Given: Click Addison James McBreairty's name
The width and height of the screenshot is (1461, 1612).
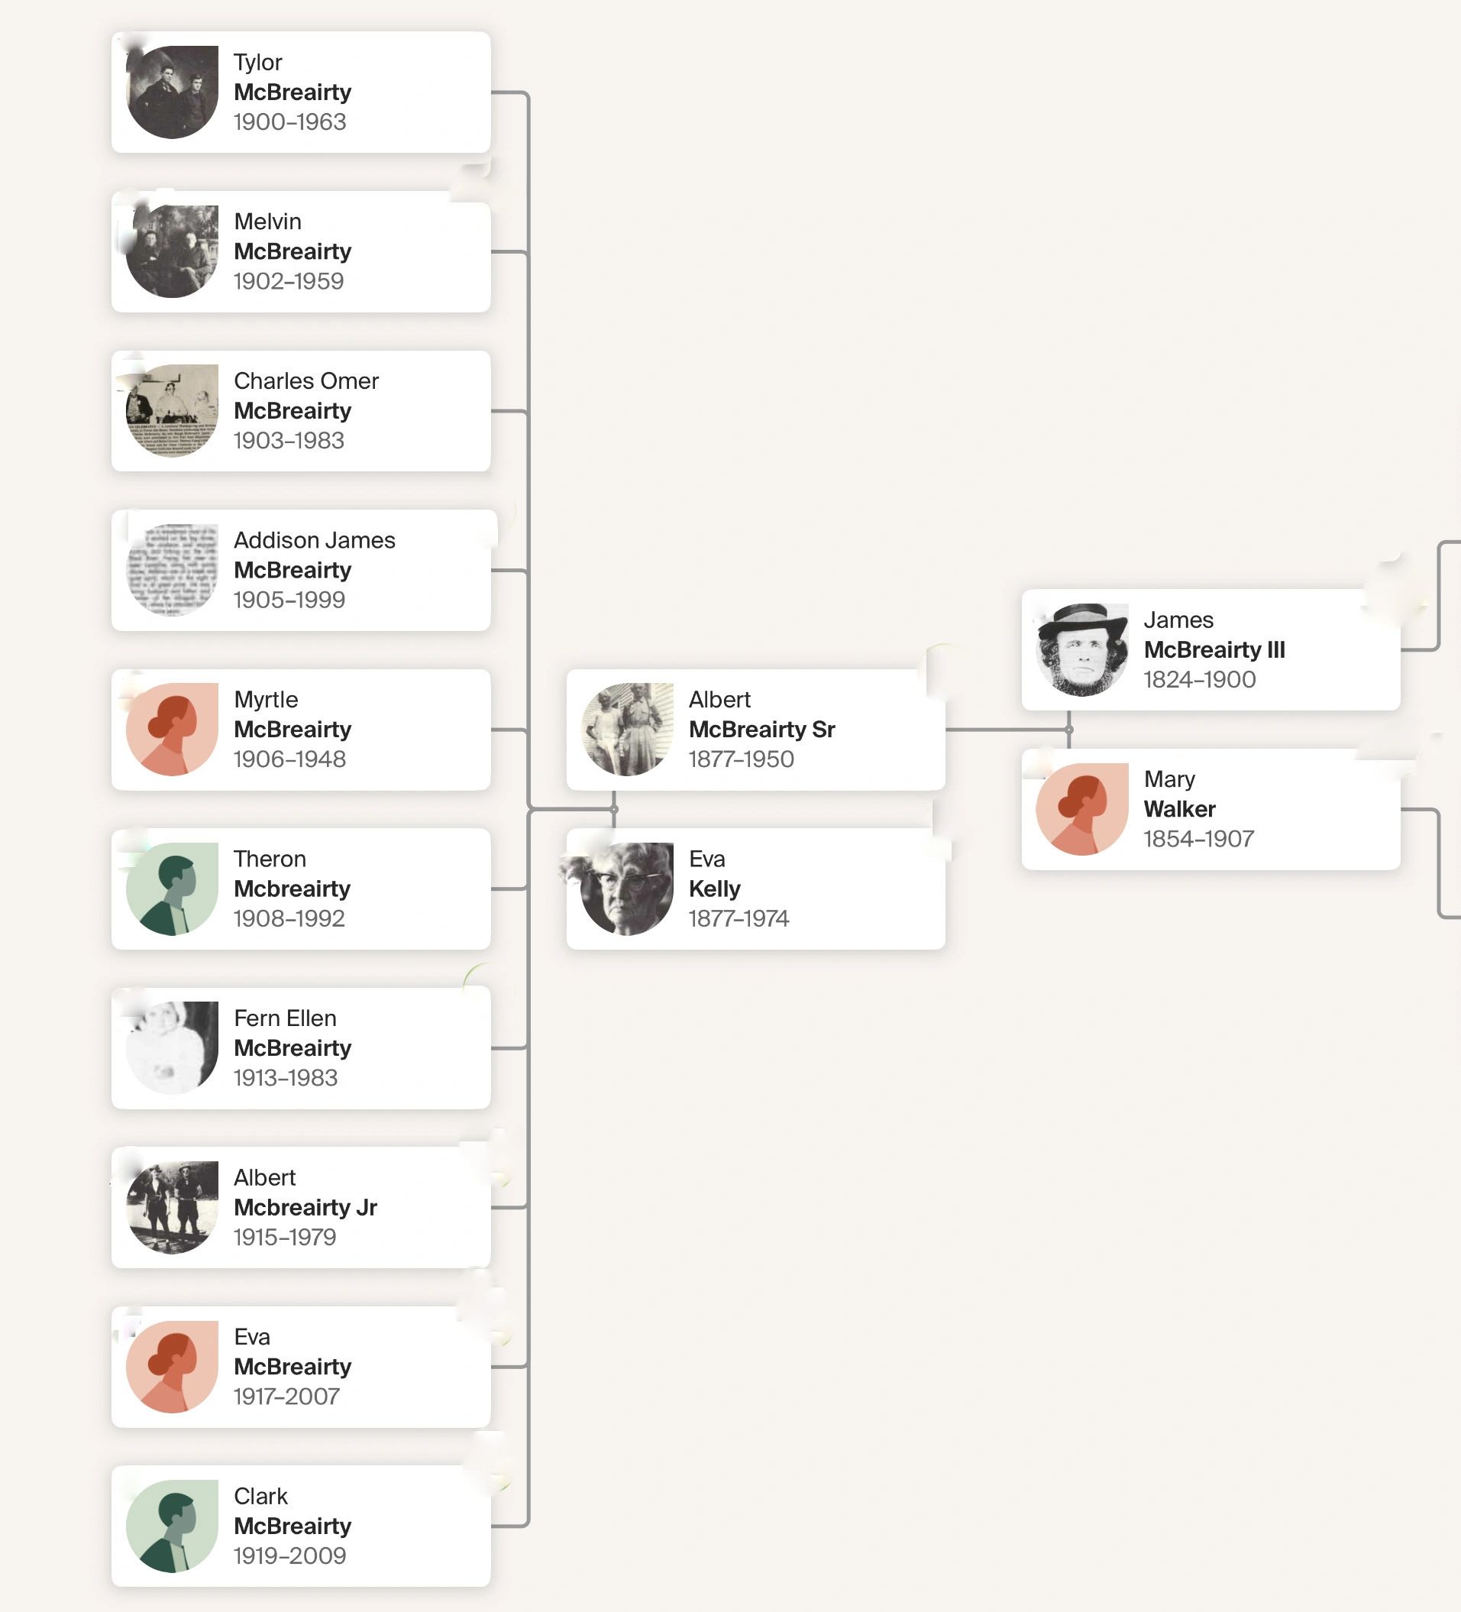Looking at the screenshot, I should pyautogui.click(x=313, y=555).
